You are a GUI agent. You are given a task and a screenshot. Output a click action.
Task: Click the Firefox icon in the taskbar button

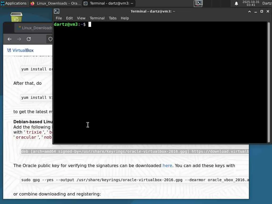pyautogui.click(x=32, y=3)
